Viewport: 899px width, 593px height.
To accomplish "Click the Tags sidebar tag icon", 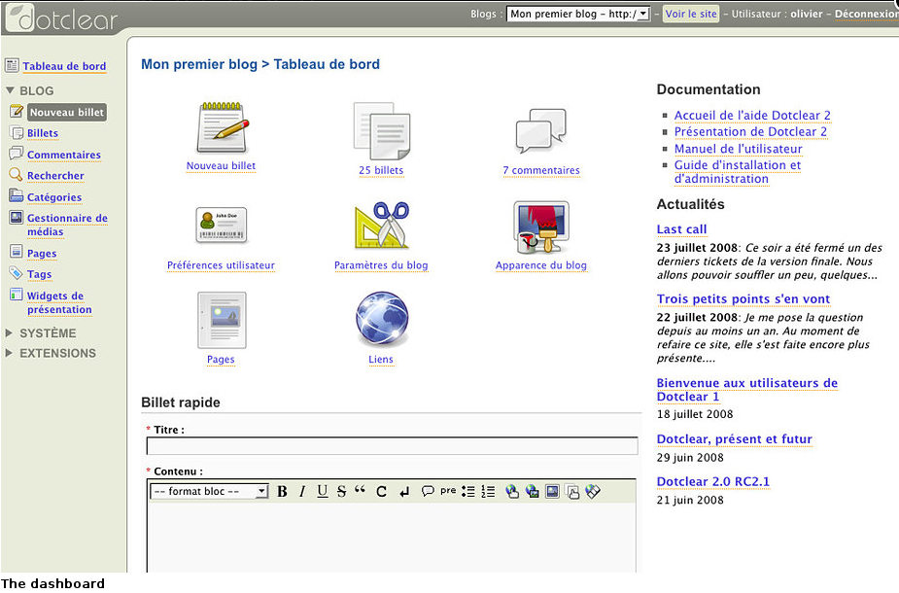I will tap(17, 273).
